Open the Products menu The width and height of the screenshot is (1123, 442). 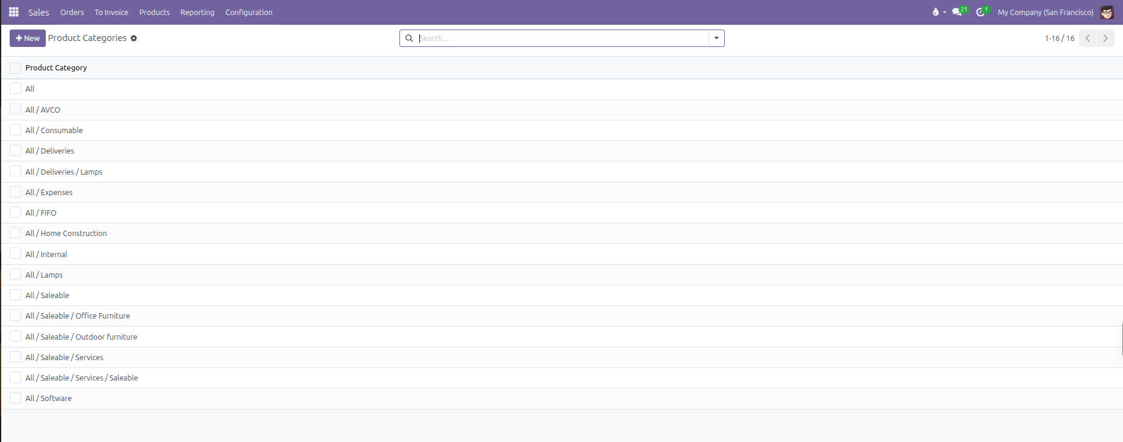pos(154,12)
